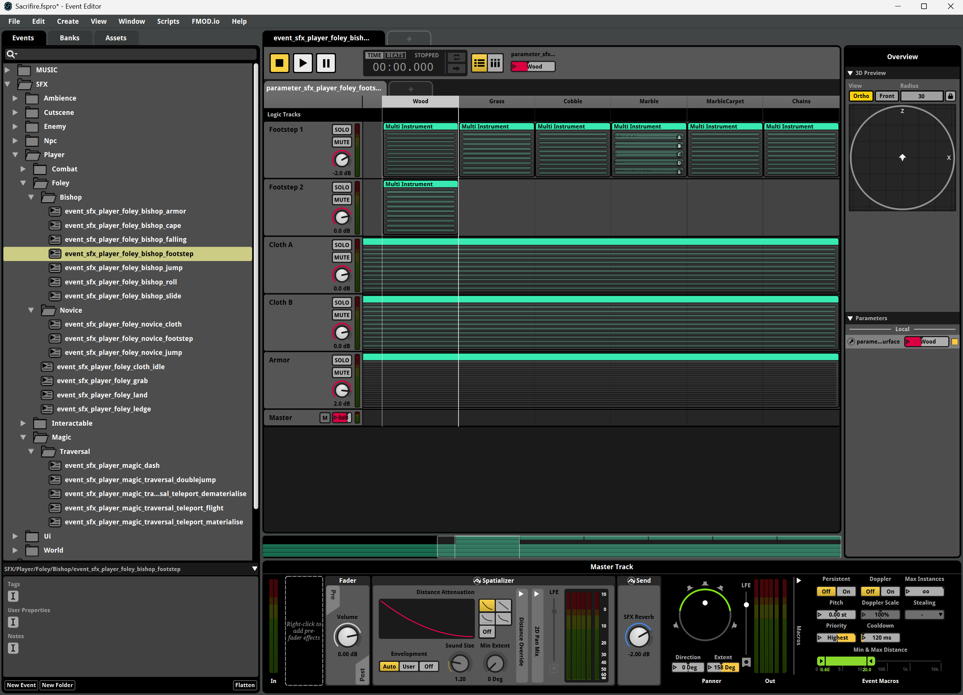Expand the MUSIC folder
Screen dimensions: 963x695
[7, 70]
